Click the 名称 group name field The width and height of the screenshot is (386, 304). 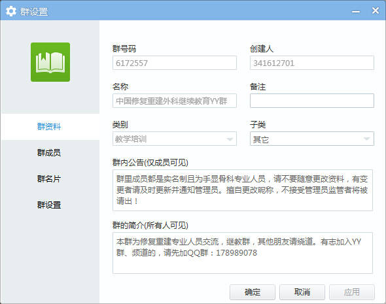[x=175, y=101]
